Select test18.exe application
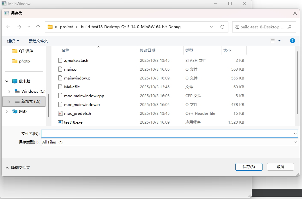 73,122
